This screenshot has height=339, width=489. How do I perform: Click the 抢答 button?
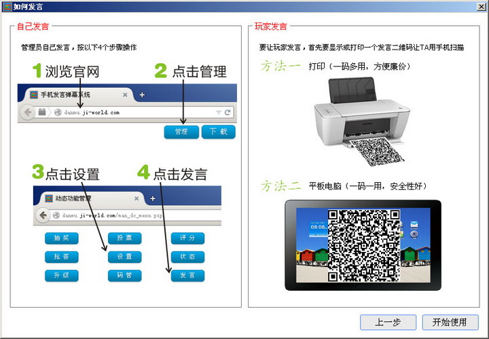tap(61, 257)
